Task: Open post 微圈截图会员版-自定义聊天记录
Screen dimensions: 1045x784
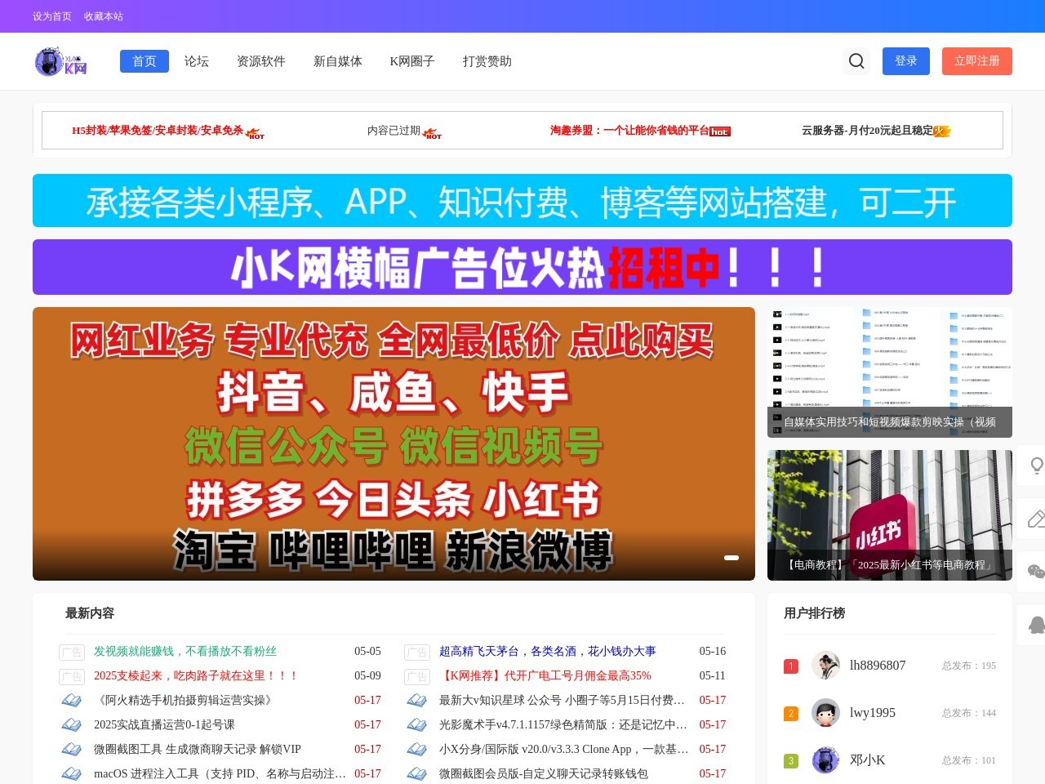Action: pos(544,774)
